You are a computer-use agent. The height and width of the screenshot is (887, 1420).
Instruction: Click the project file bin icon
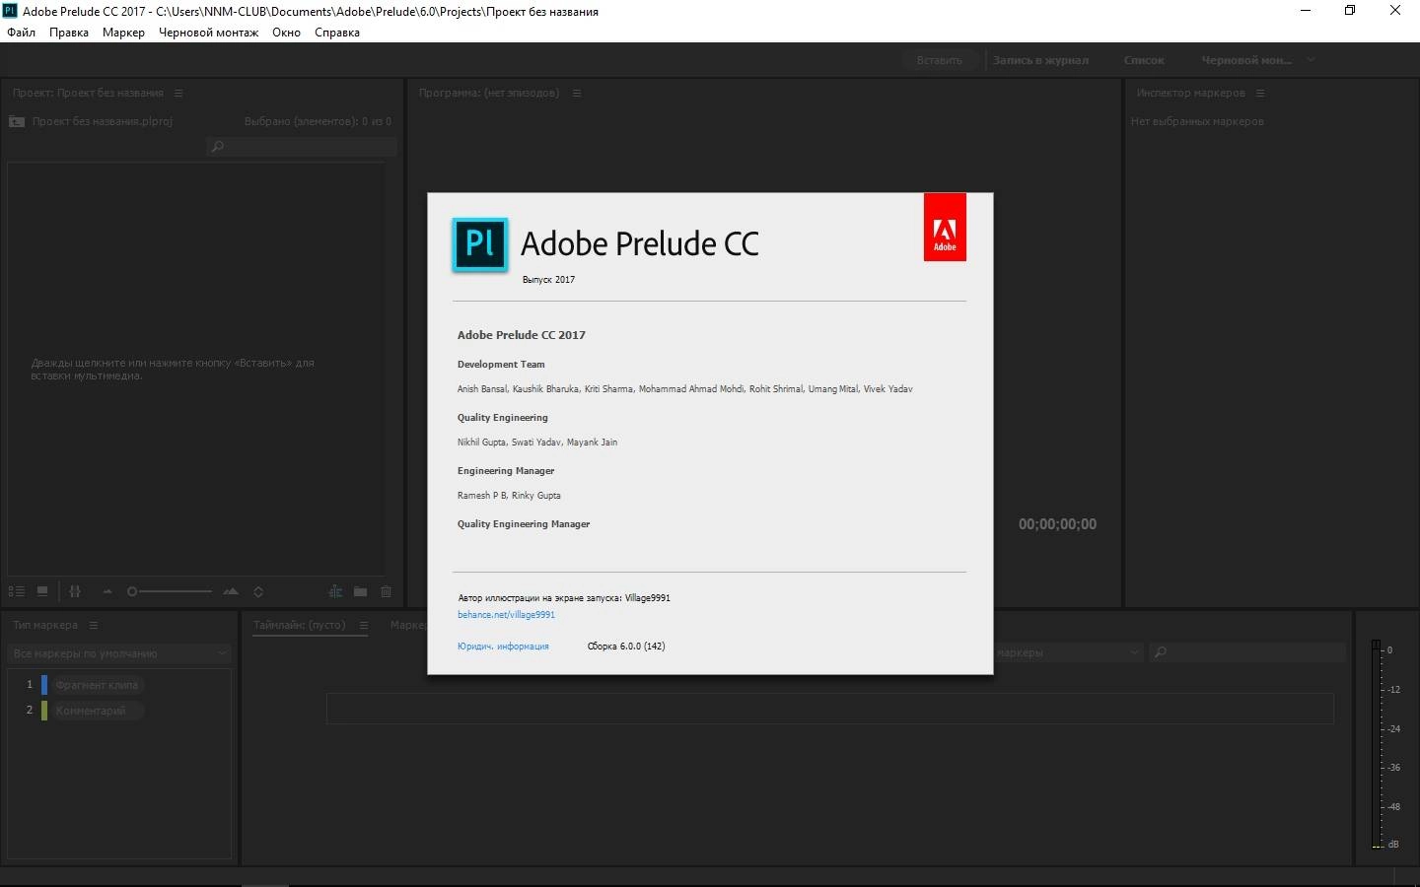pyautogui.click(x=17, y=121)
